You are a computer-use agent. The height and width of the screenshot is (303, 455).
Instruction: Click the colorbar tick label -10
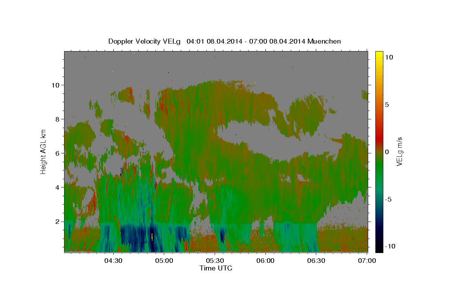(x=389, y=246)
